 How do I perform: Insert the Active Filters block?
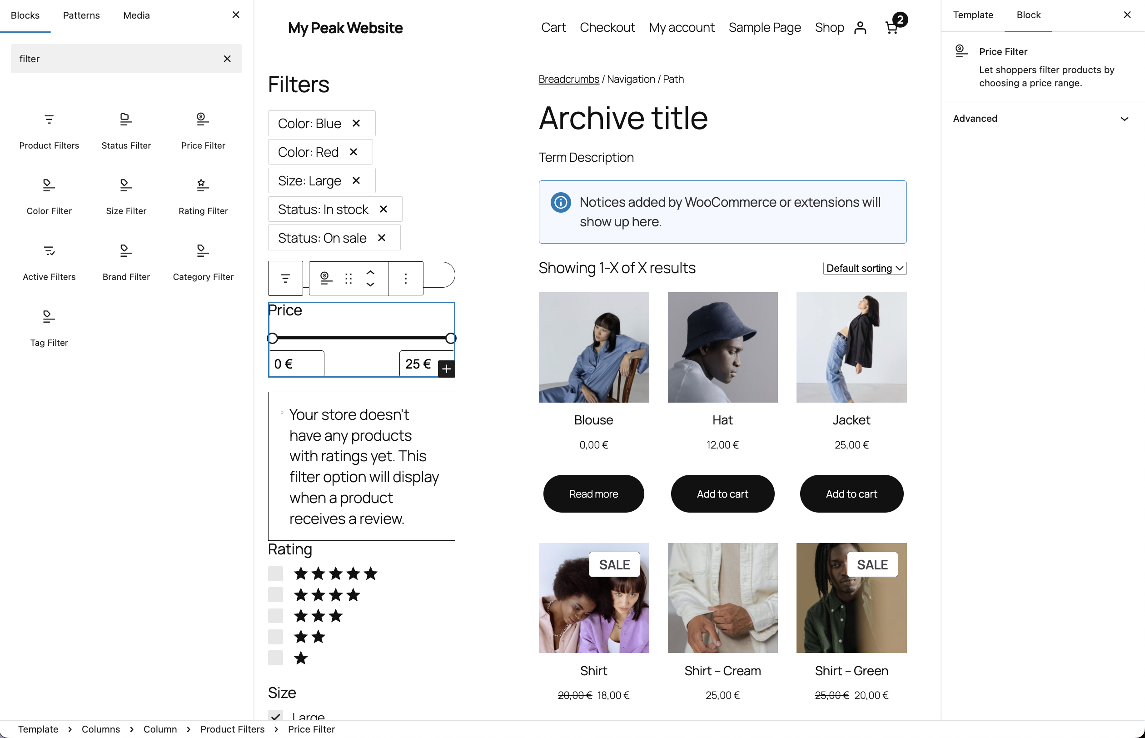49,262
